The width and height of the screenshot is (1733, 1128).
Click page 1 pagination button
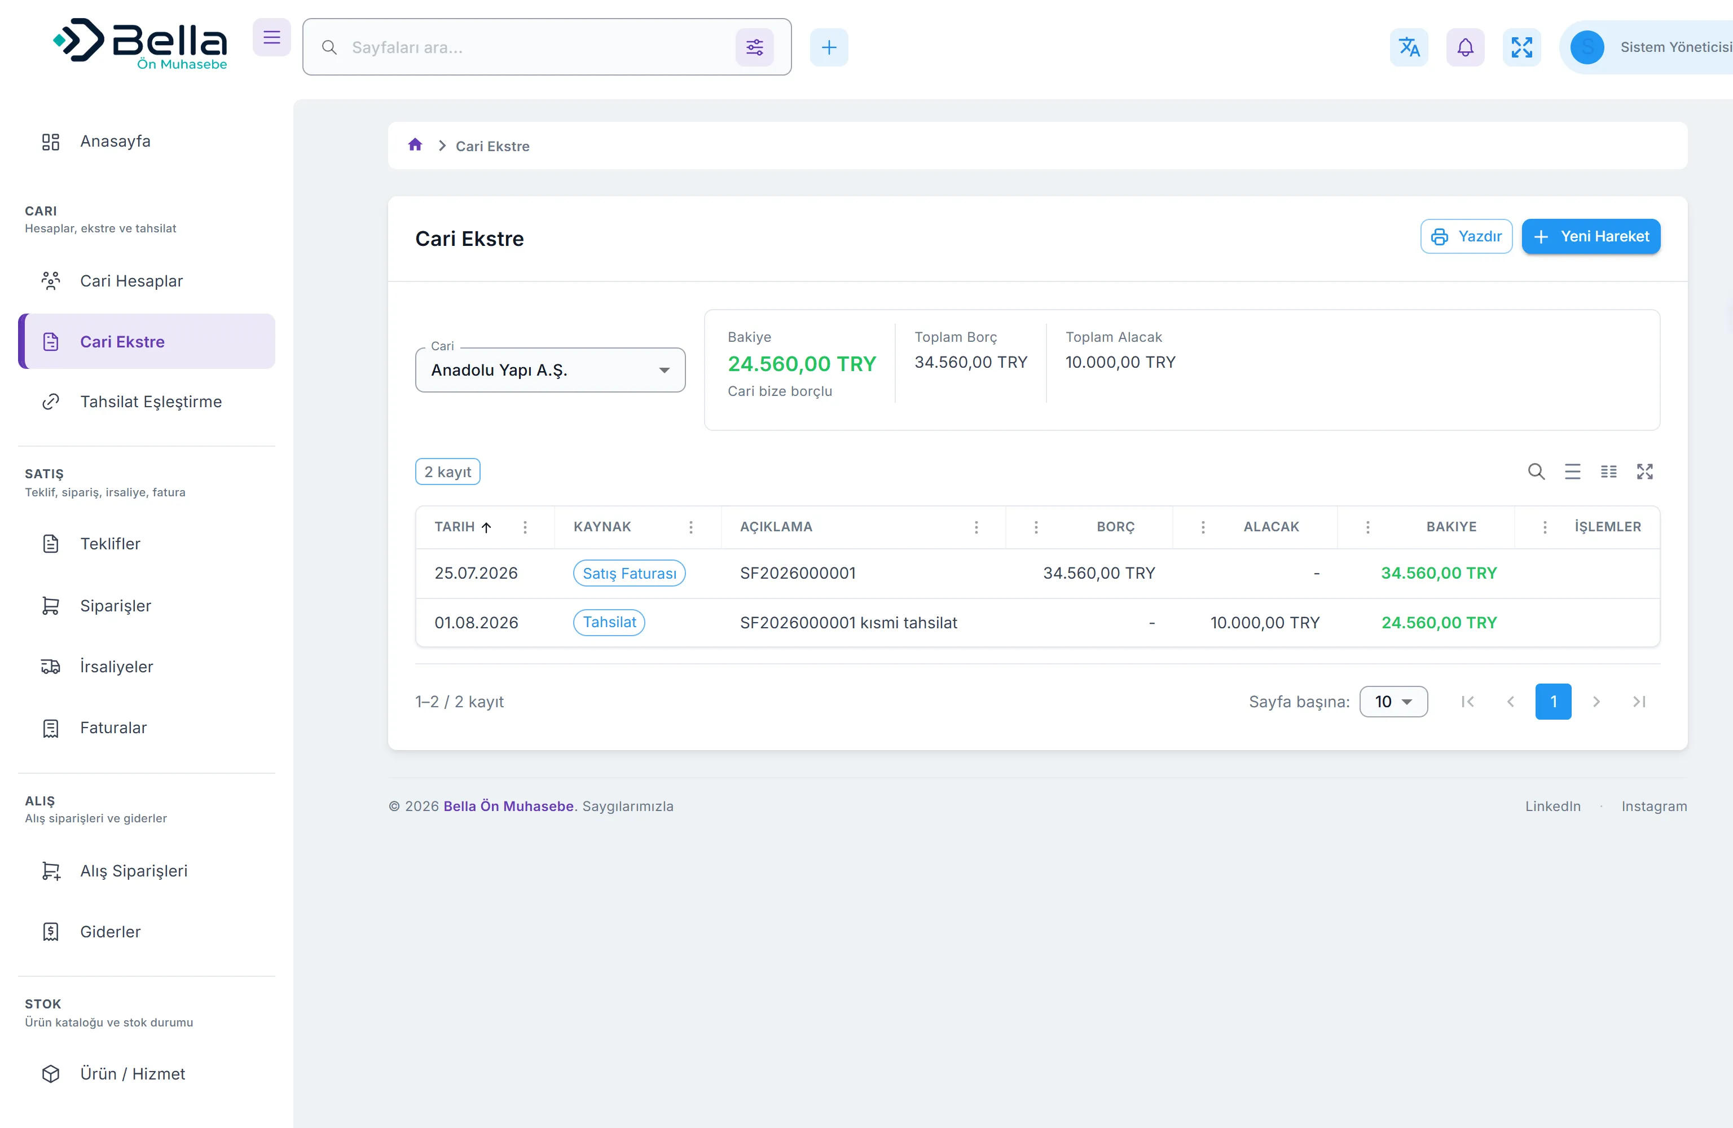tap(1553, 701)
